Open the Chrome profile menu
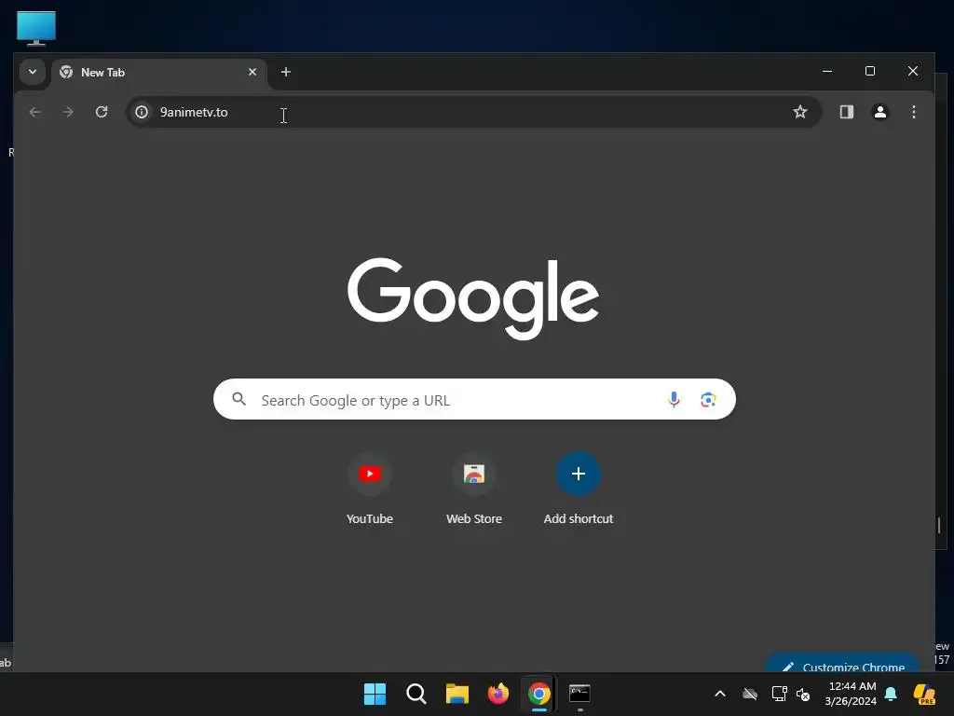The image size is (954, 716). (x=879, y=112)
